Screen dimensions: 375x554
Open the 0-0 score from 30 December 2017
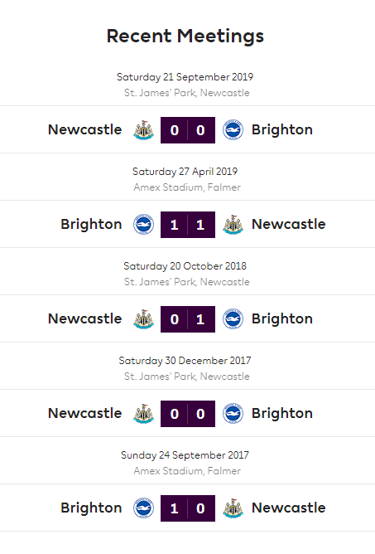point(188,414)
